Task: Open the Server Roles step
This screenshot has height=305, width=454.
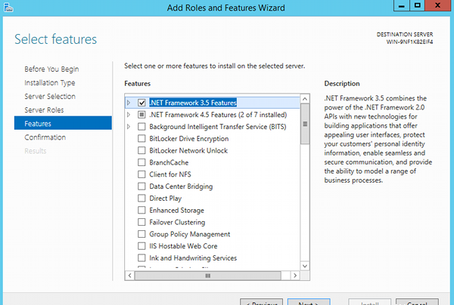Action: [x=44, y=110]
